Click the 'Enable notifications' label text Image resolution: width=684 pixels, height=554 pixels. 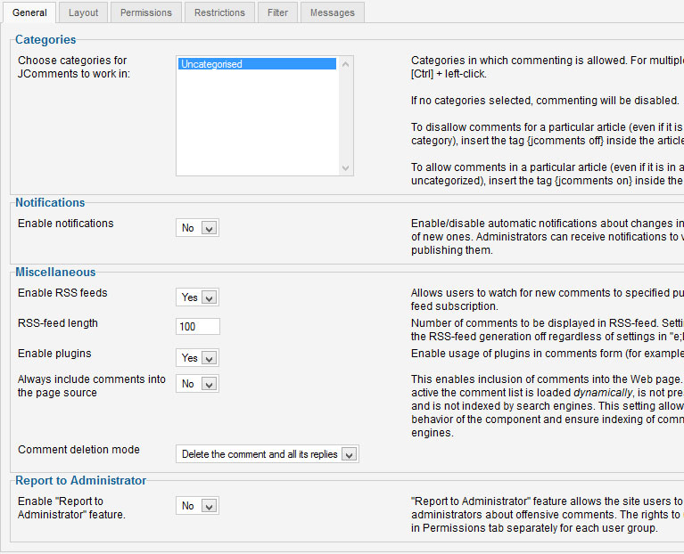[66, 224]
